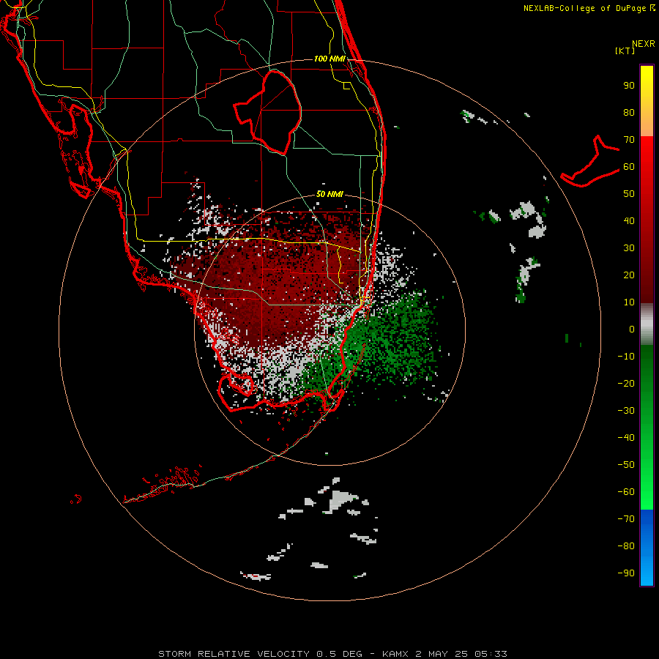Click the 0 value on the color scale
The image size is (659, 659).
tap(632, 329)
